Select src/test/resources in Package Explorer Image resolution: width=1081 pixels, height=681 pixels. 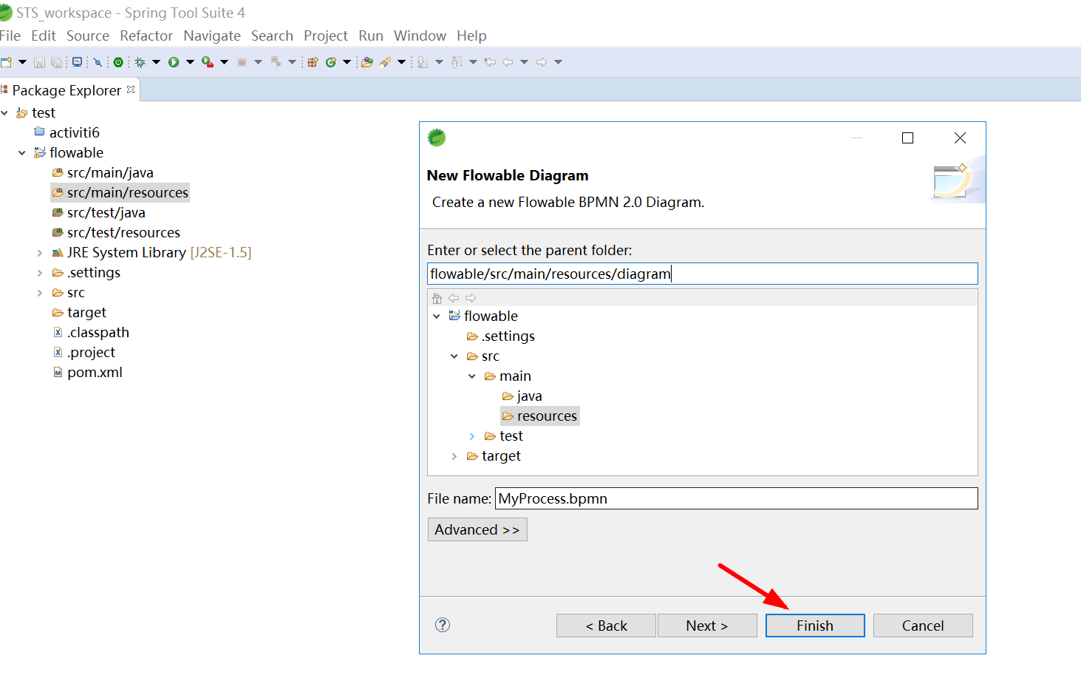(x=123, y=232)
